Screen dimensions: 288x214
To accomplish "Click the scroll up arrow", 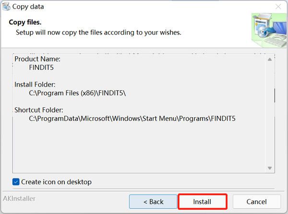I will point(270,58).
